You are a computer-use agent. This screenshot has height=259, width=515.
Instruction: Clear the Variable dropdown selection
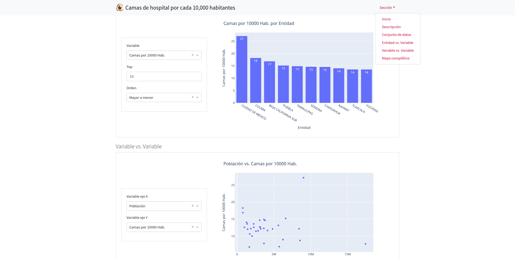coord(192,55)
